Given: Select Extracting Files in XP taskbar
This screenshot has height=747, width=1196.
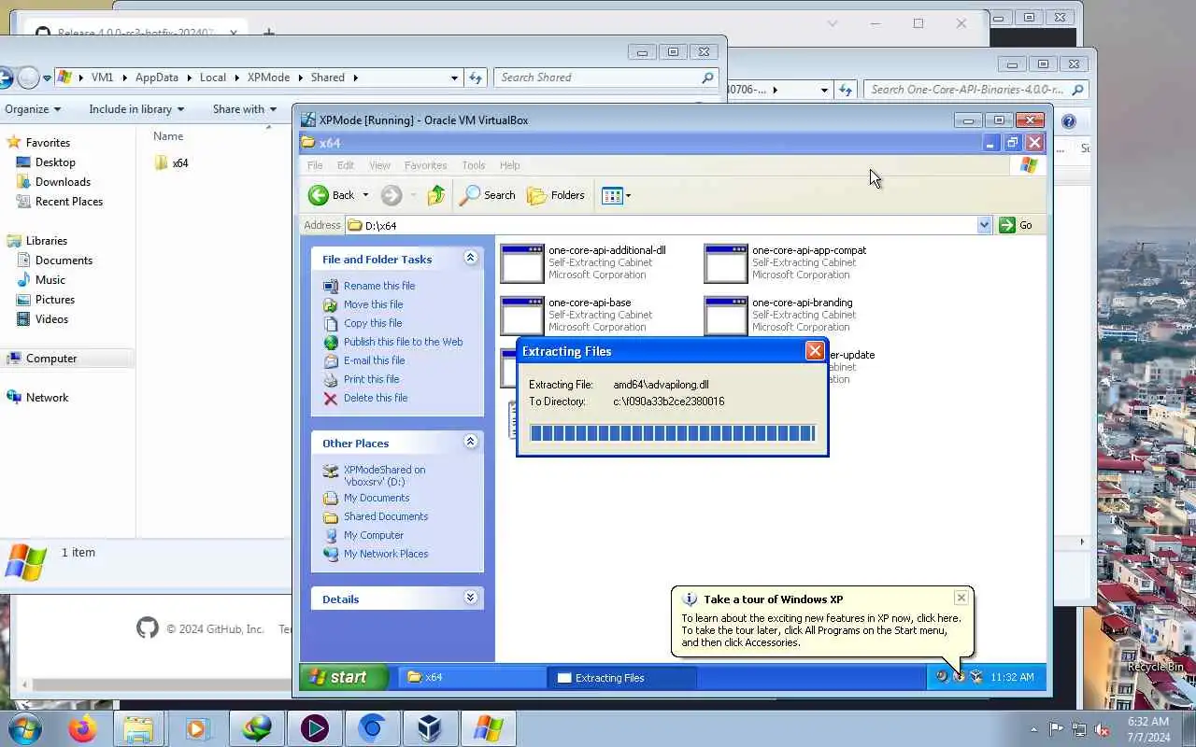Looking at the screenshot, I should click(x=623, y=678).
